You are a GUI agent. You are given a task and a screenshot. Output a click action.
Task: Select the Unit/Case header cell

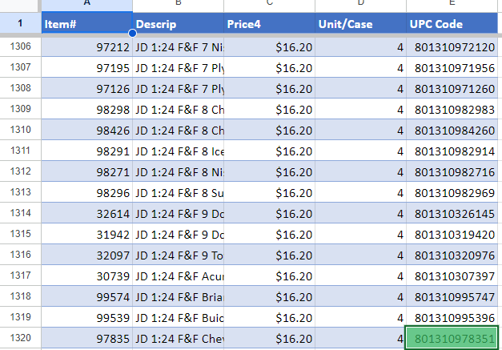[360, 23]
